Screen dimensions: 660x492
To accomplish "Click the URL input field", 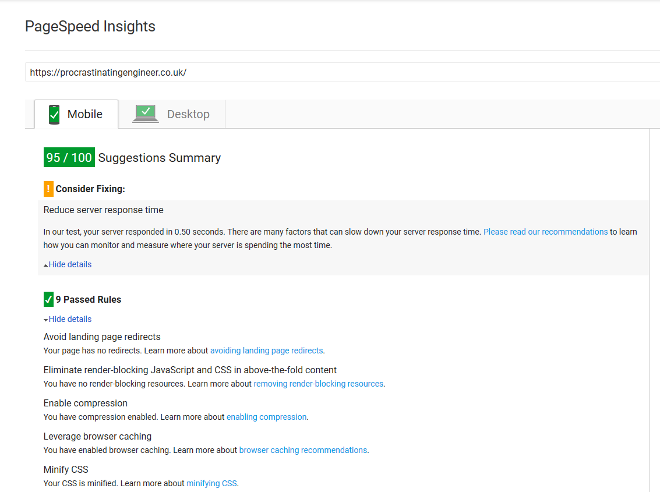I will pos(338,72).
